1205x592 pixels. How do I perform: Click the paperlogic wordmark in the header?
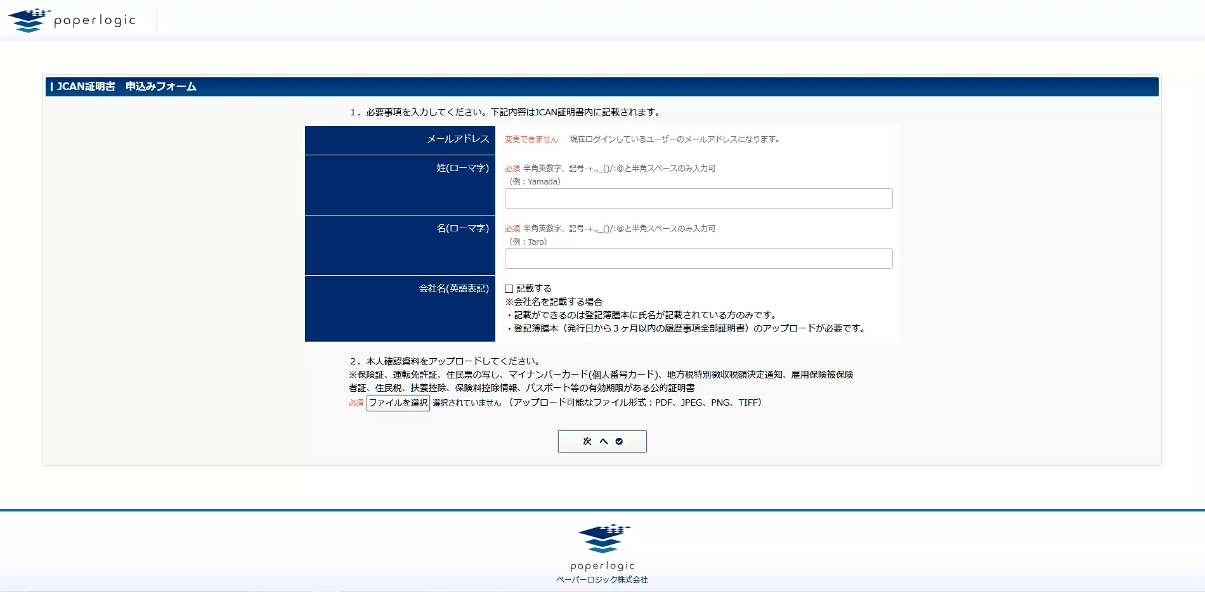click(x=94, y=20)
